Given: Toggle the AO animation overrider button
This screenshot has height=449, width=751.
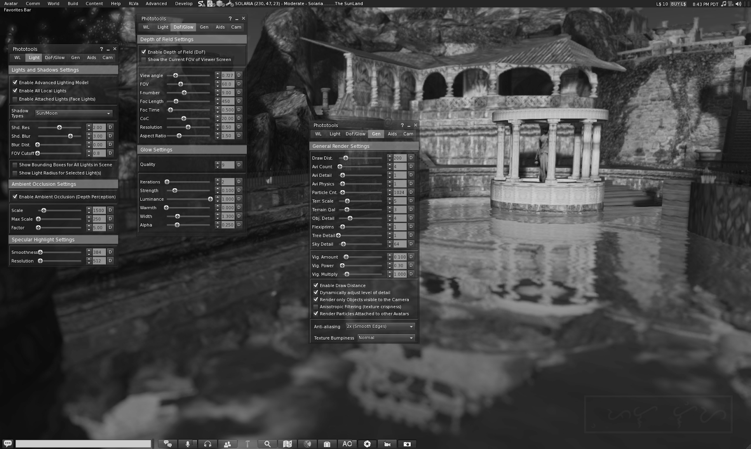Looking at the screenshot, I should pos(347,444).
